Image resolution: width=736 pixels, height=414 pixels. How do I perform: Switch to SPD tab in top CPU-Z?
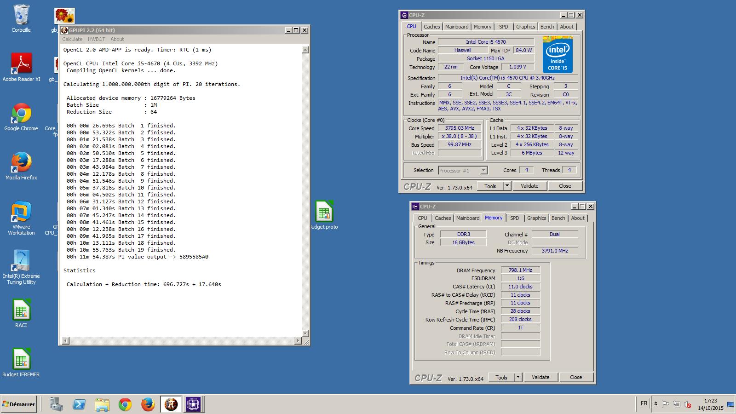(504, 27)
